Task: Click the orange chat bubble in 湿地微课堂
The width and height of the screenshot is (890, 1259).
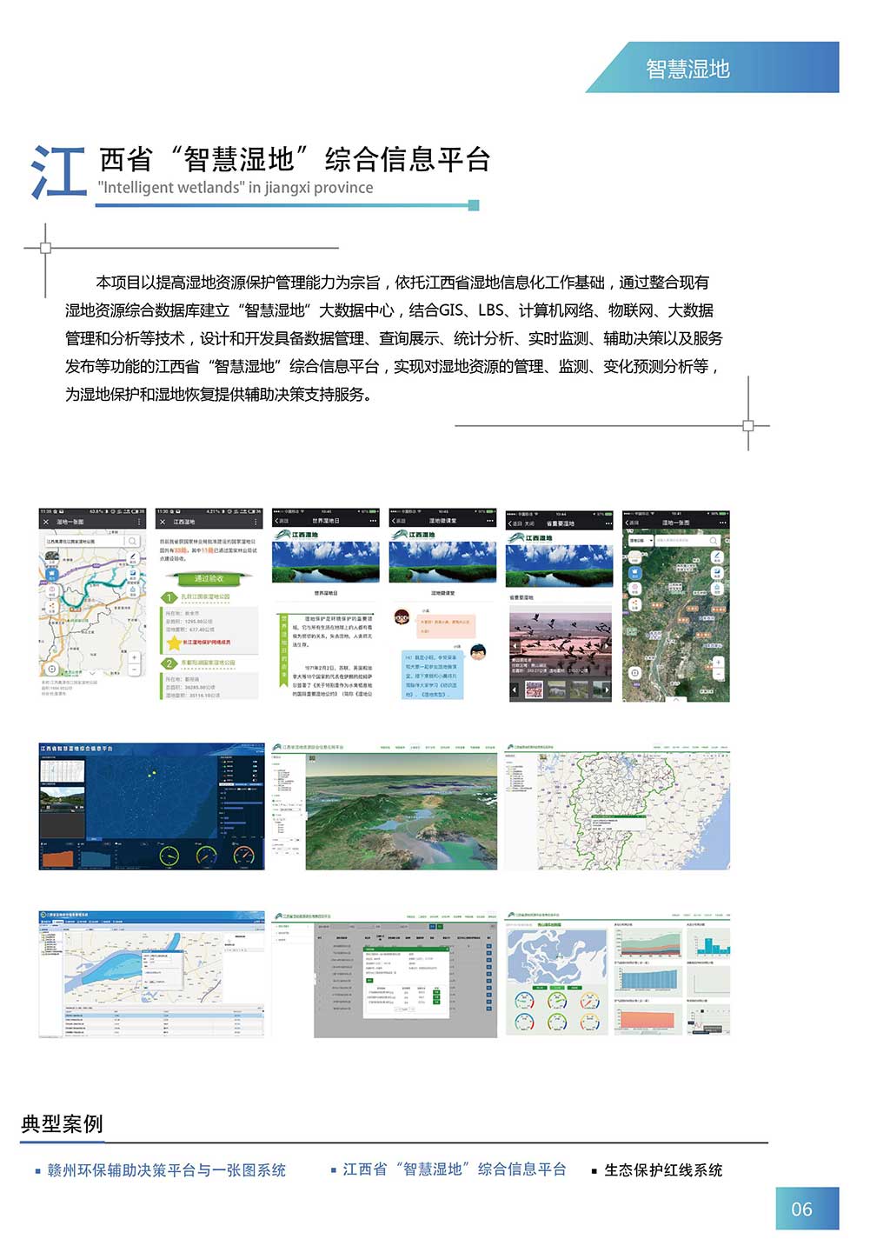Action: [446, 626]
